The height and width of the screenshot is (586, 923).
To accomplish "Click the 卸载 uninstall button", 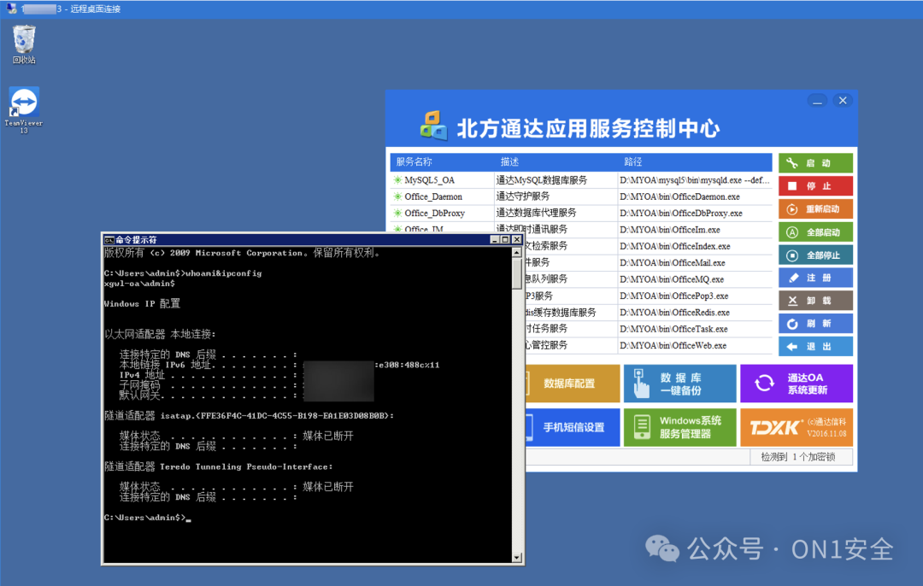I will tap(815, 301).
